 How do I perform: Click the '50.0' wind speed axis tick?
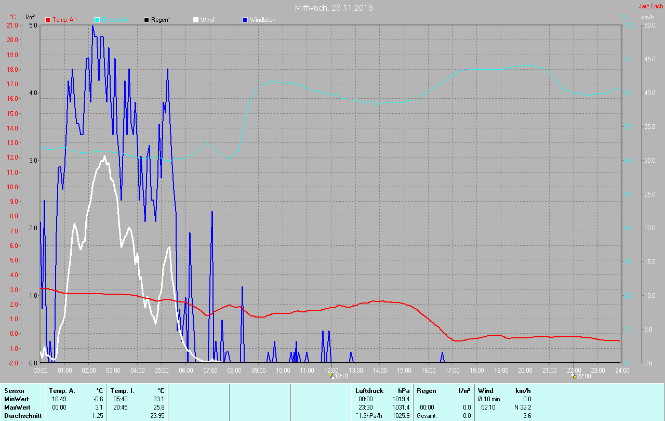649,25
